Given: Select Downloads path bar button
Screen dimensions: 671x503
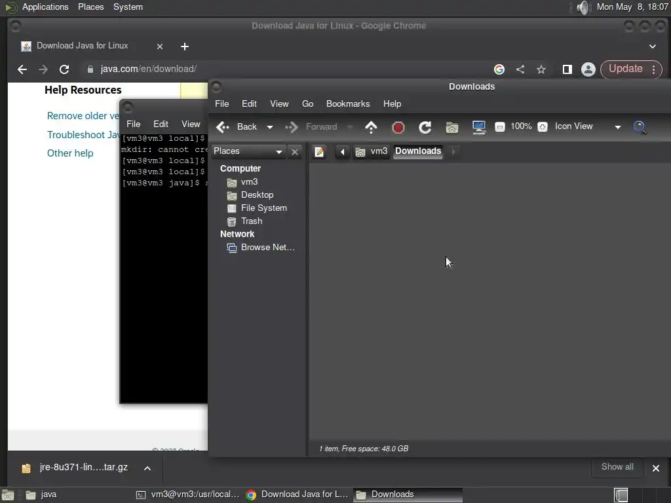Looking at the screenshot, I should click(x=418, y=151).
